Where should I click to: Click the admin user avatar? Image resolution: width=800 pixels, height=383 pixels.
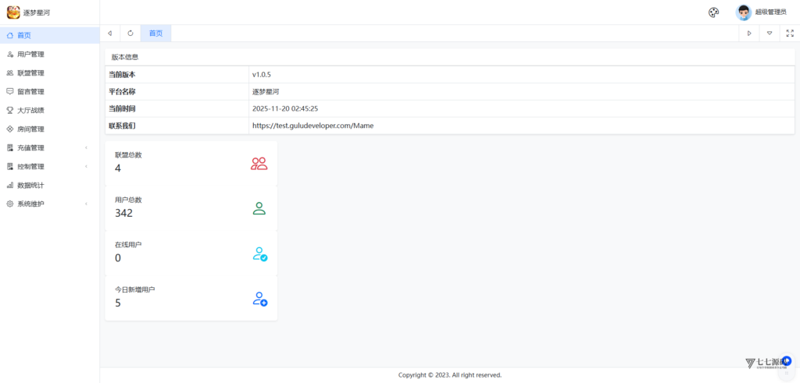pyautogui.click(x=743, y=12)
